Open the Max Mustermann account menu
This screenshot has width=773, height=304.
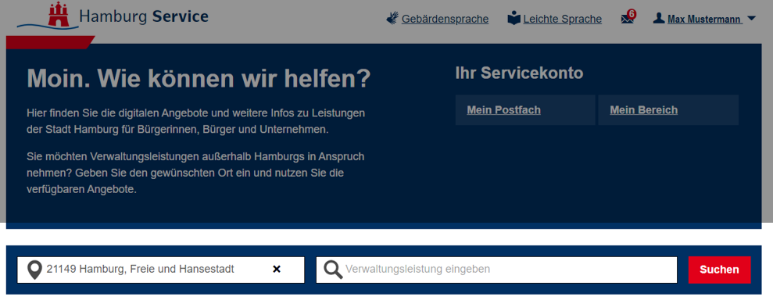[x=704, y=20]
